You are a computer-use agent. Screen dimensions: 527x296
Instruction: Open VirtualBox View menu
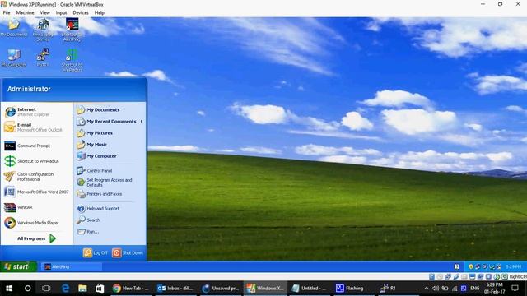44,12
